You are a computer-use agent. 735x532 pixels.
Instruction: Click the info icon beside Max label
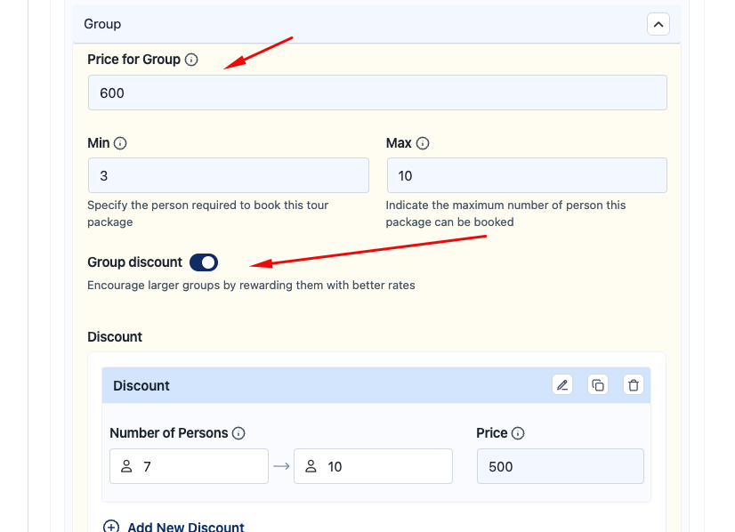(423, 143)
